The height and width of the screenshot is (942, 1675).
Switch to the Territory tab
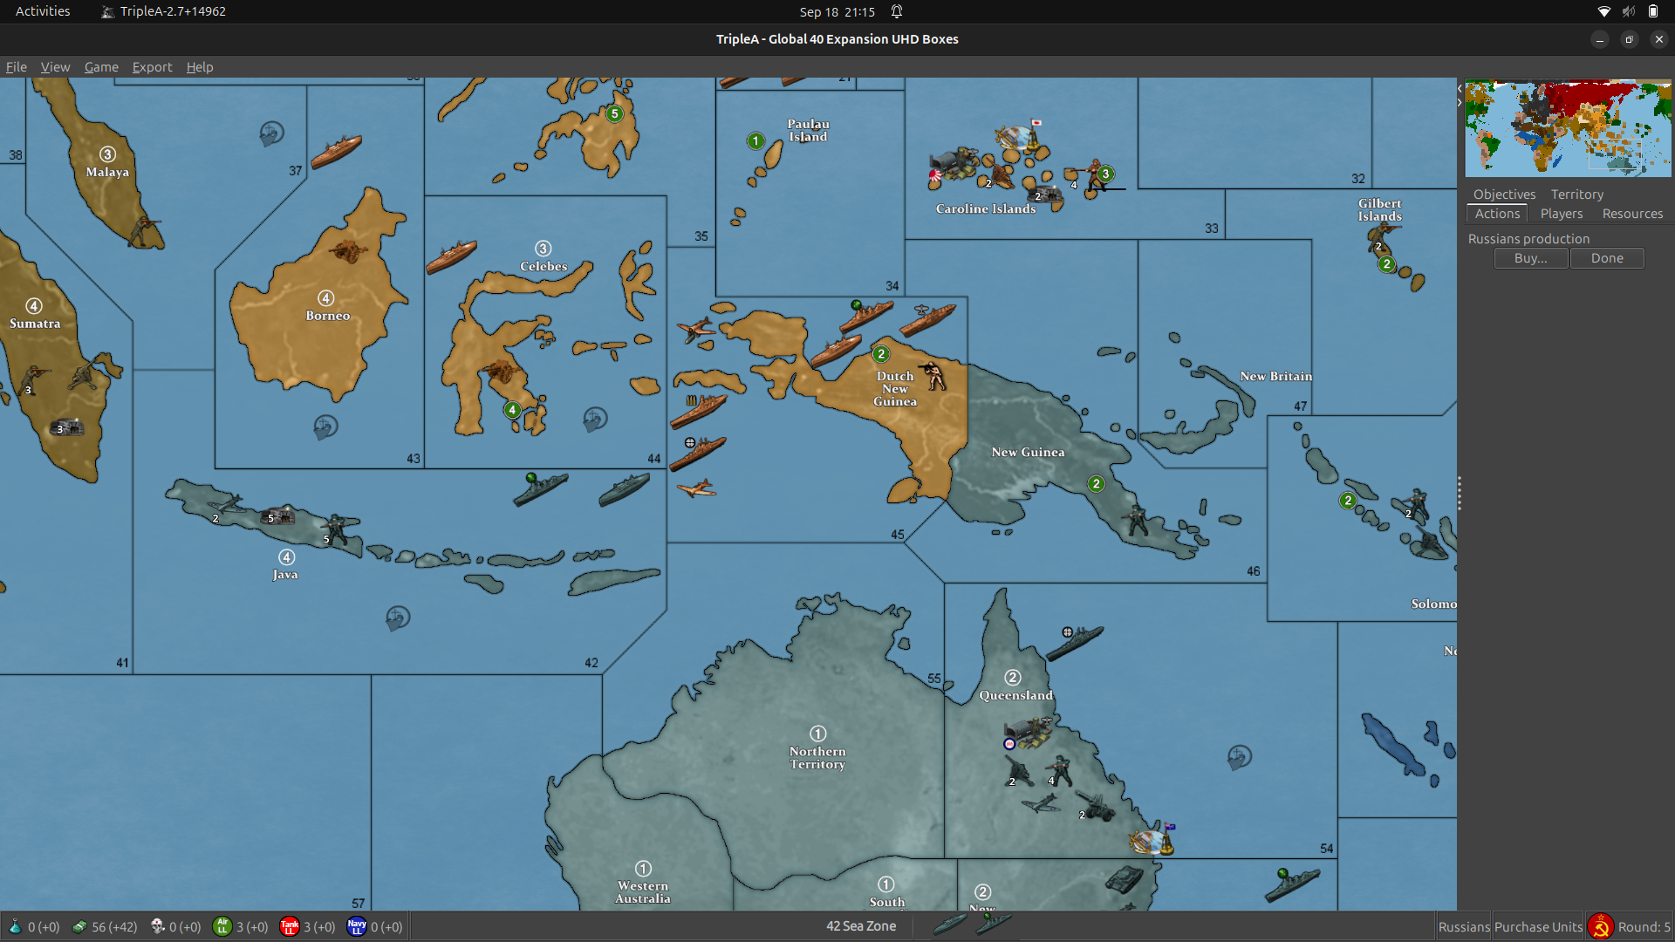pyautogui.click(x=1576, y=195)
